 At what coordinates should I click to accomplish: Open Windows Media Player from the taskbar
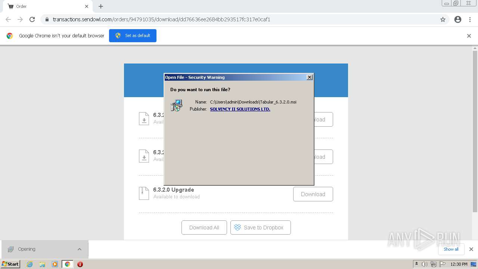click(x=55, y=264)
